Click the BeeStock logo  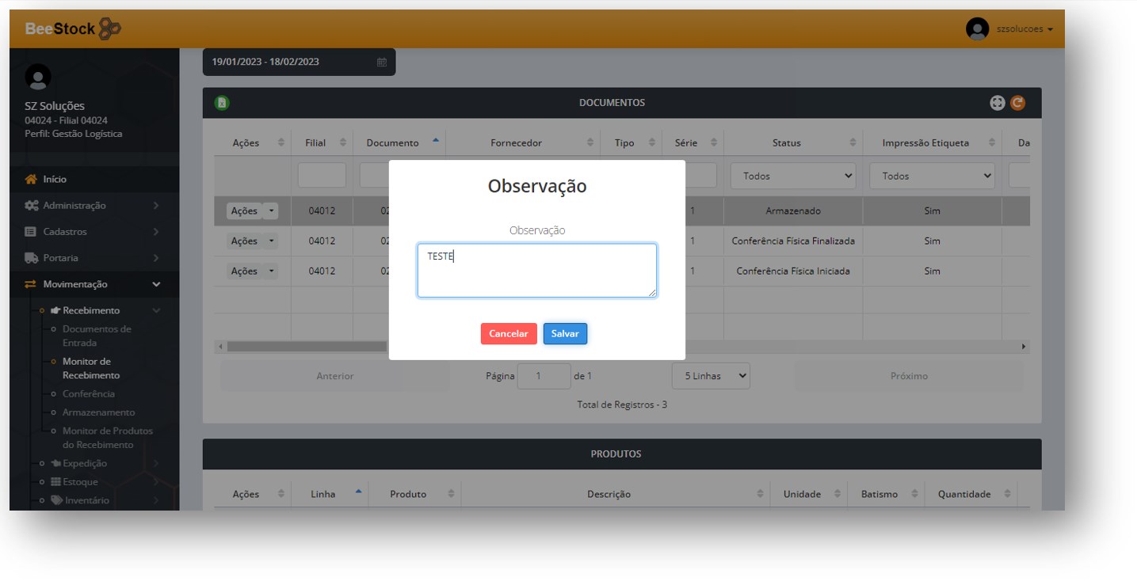[x=73, y=29]
